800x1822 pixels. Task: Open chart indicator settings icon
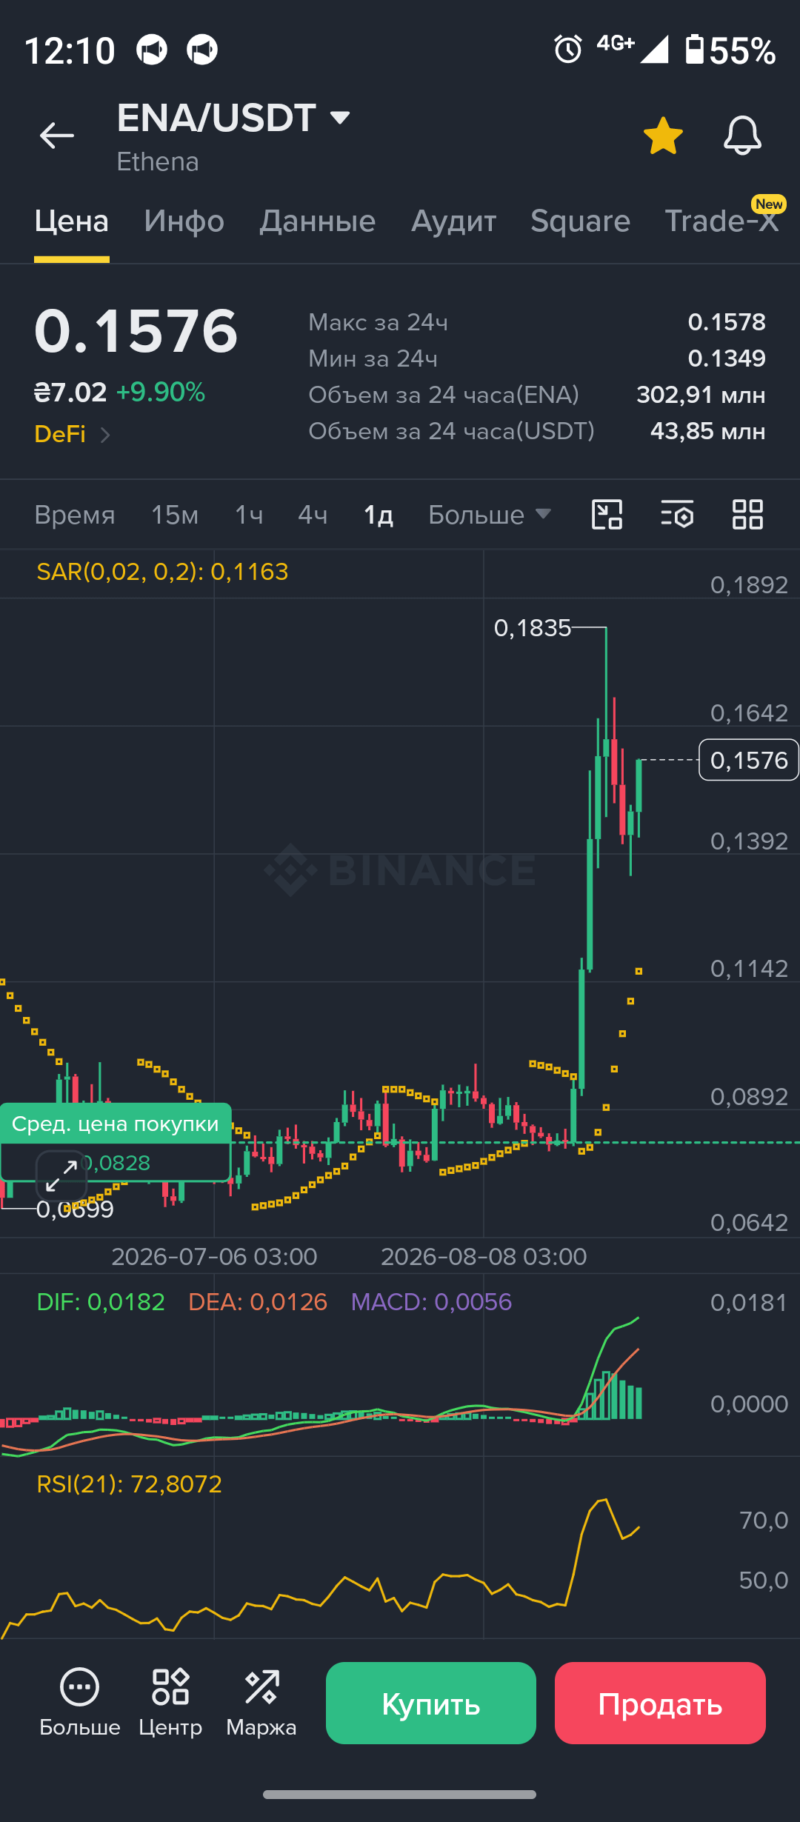click(x=677, y=514)
